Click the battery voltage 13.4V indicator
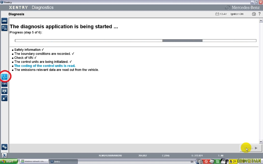Image resolution: width=263 pixels, height=164 pixels. (x=221, y=14)
